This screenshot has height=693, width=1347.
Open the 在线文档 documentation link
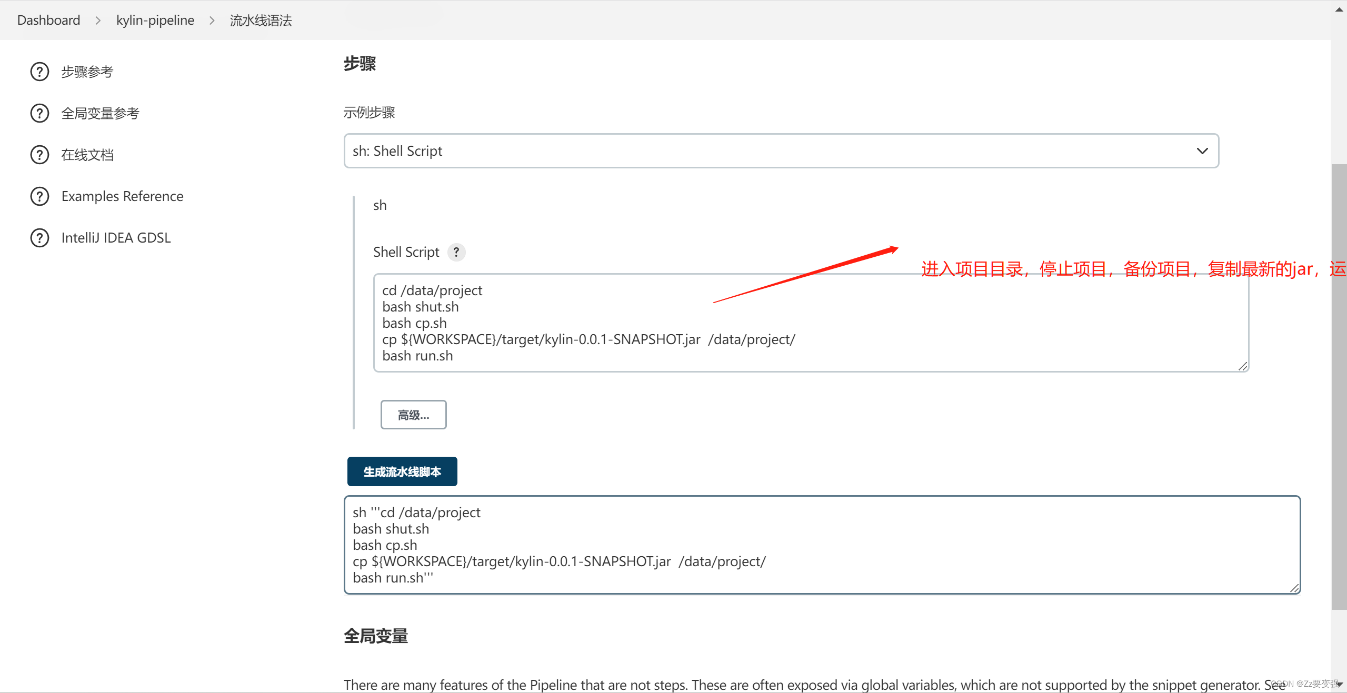tap(87, 154)
